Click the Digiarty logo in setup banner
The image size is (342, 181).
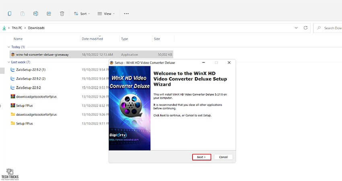click(x=118, y=135)
